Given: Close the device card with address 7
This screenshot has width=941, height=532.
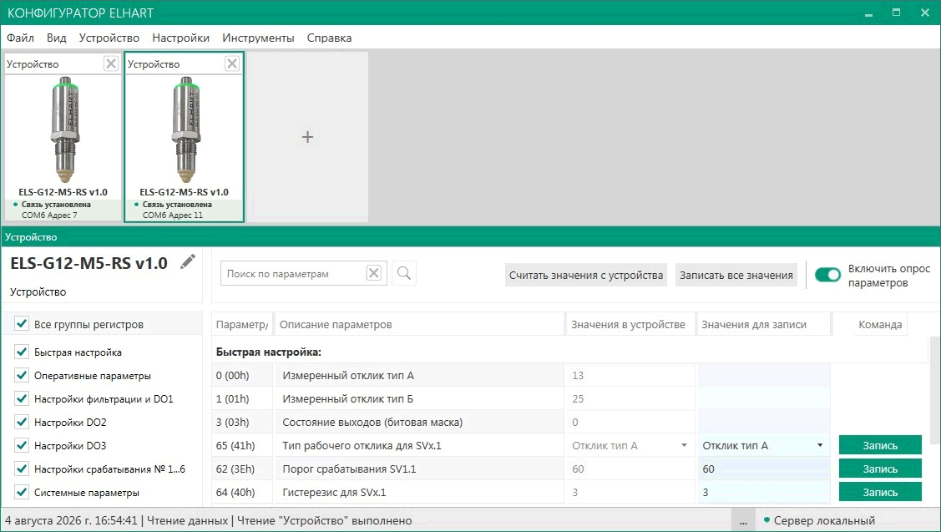Looking at the screenshot, I should [x=111, y=63].
